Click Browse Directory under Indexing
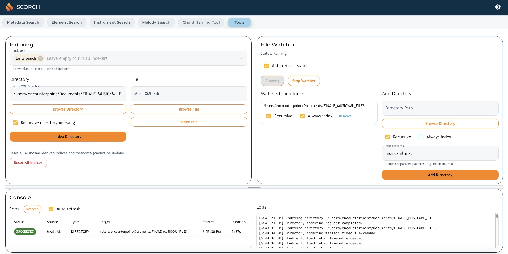The image size is (508, 254). [68, 109]
